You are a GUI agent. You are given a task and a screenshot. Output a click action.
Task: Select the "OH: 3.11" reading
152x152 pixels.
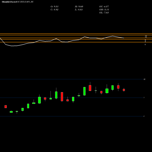104,10
